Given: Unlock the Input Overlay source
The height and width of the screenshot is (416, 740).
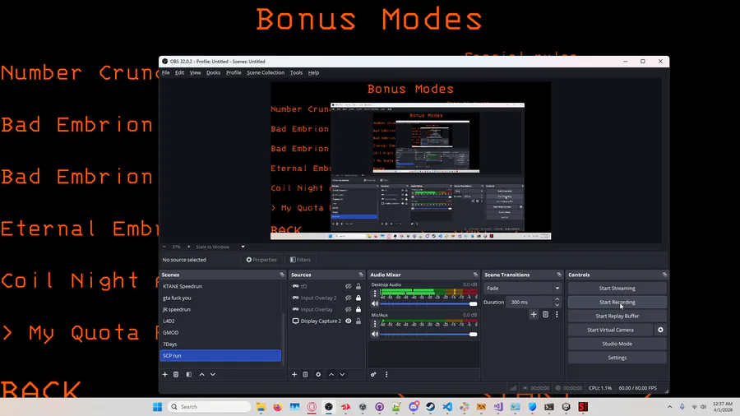Looking at the screenshot, I should (358, 309).
